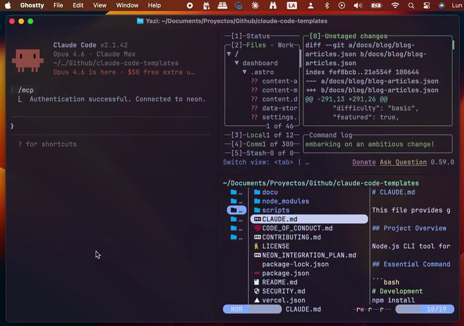The width and height of the screenshot is (464, 326).
Task: Open Spotlight search in the menu bar
Action: point(411,5)
